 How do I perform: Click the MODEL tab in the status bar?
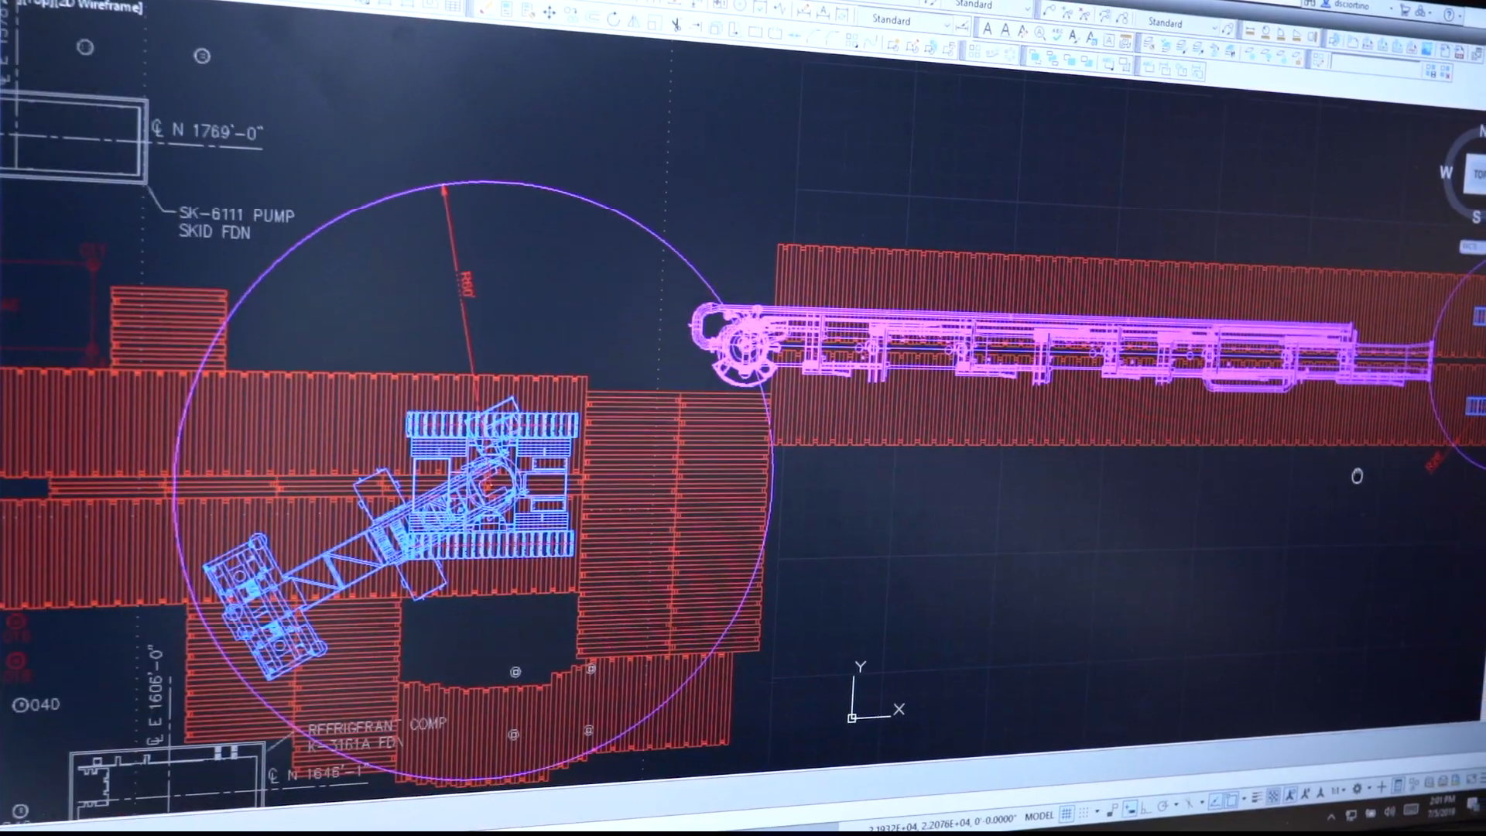(x=1039, y=815)
